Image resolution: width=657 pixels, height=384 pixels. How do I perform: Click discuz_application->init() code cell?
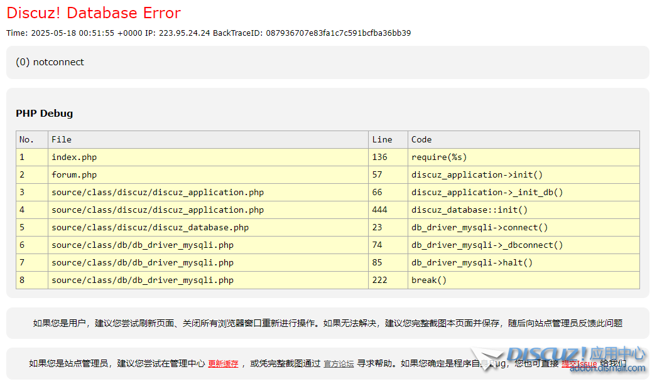point(524,174)
